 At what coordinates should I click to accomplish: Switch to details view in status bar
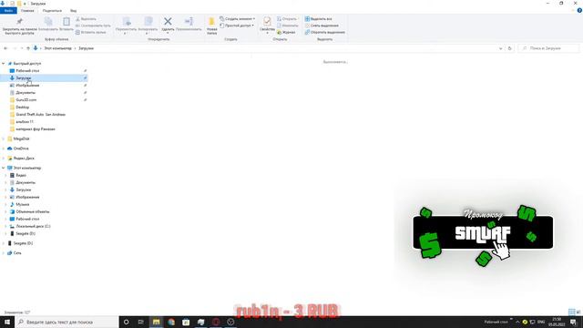pos(571,312)
